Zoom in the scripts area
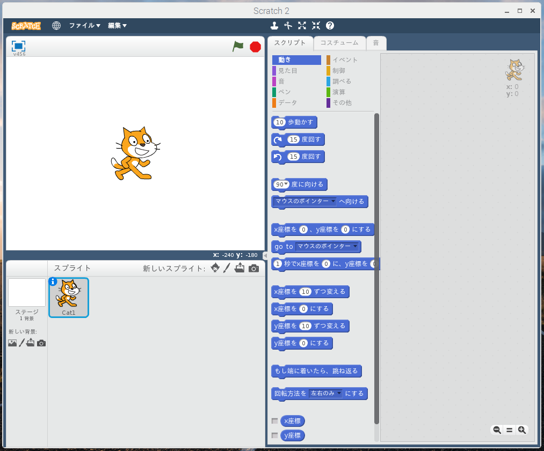Image resolution: width=544 pixels, height=451 pixels. (522, 430)
